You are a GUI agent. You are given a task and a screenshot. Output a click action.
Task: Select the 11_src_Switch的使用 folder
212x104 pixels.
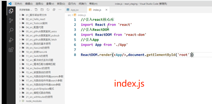37,56
